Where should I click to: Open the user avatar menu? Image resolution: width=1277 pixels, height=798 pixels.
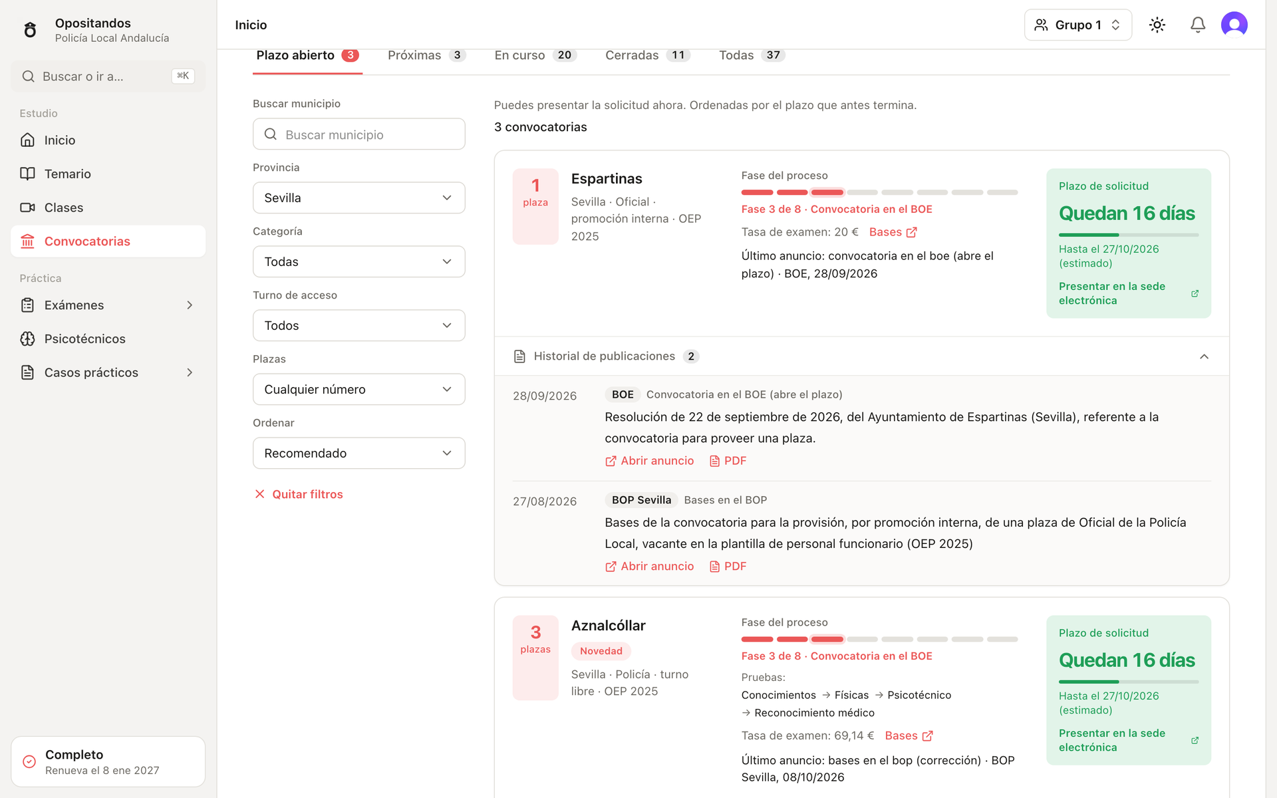[1234, 25]
